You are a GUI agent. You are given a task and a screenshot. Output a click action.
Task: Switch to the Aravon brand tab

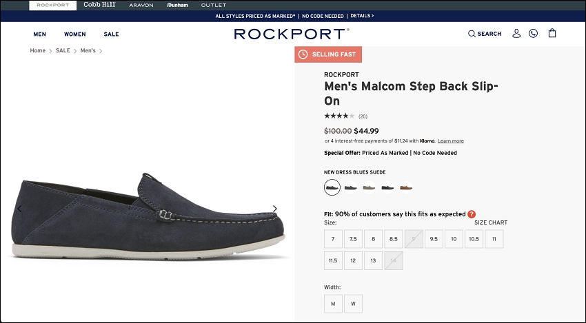(141, 6)
